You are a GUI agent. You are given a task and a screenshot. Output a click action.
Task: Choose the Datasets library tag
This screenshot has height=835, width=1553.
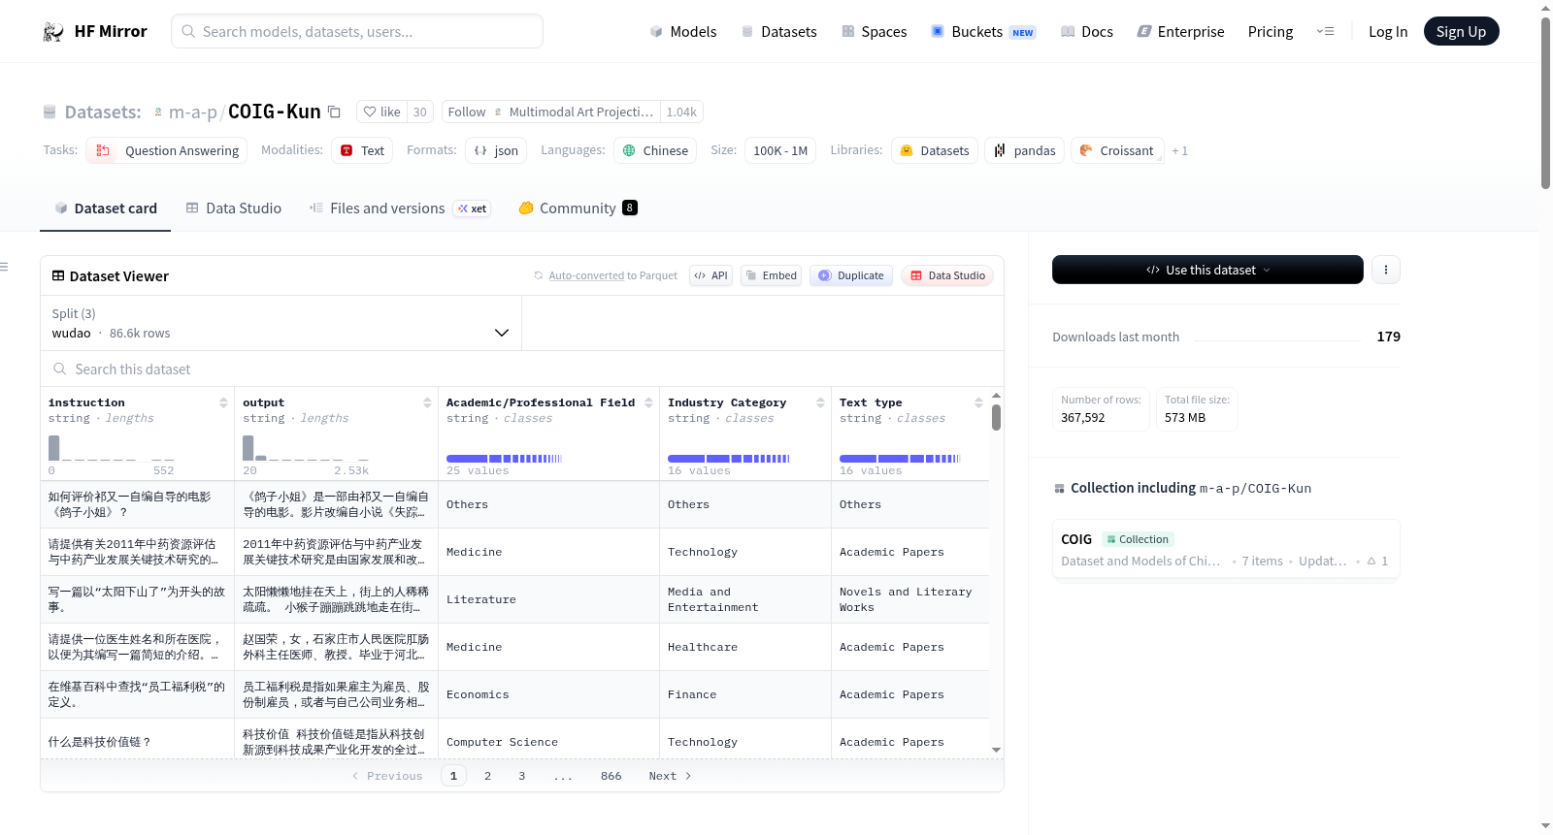934,150
